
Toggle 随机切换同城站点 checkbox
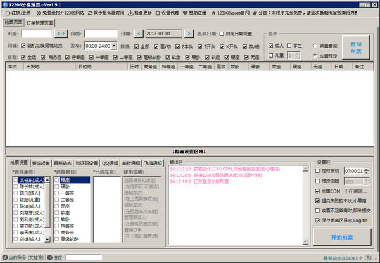pyautogui.click(x=23, y=46)
